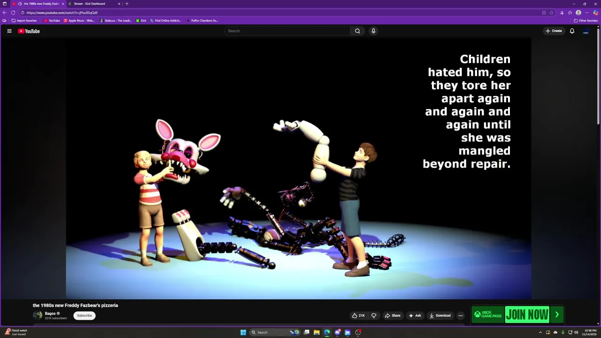Open Bagos channel name link

pos(50,313)
